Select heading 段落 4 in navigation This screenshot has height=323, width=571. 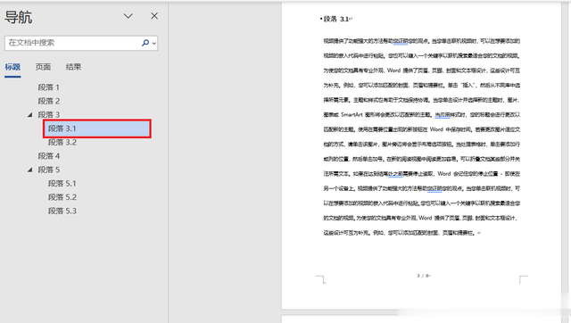coord(49,156)
